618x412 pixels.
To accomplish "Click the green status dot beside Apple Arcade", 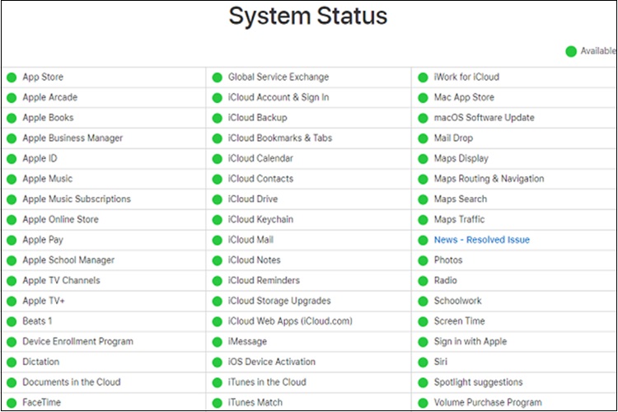I will (x=12, y=98).
